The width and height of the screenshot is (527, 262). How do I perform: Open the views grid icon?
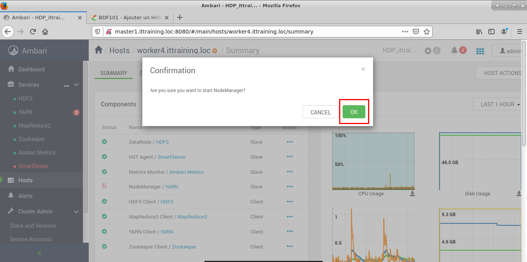click(x=480, y=51)
